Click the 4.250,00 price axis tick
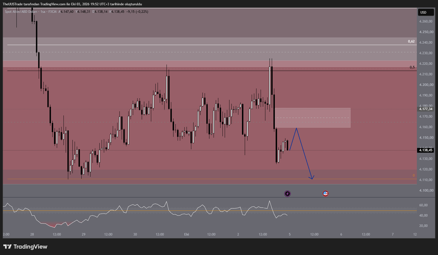Viewport: 438px width, 255px height. click(x=426, y=32)
